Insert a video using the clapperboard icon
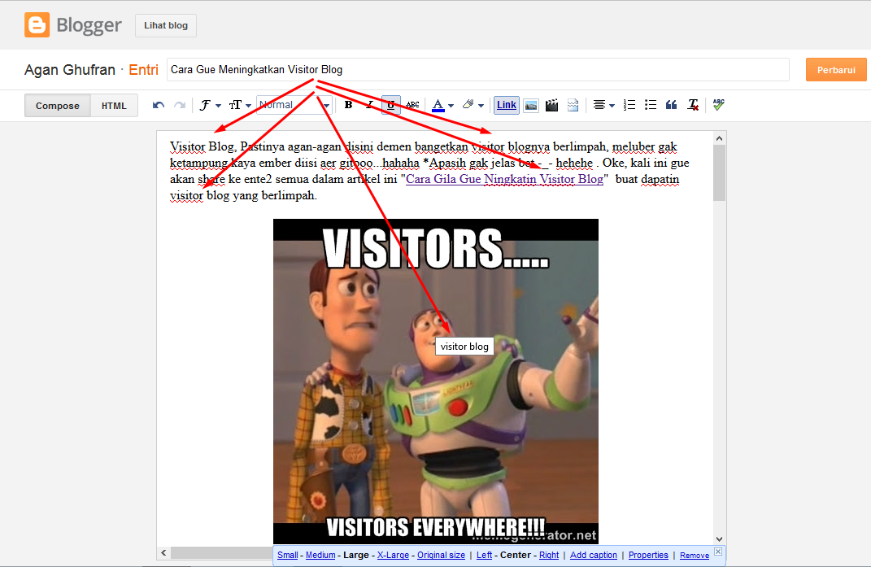Screen dimensions: 871x567 click(551, 105)
